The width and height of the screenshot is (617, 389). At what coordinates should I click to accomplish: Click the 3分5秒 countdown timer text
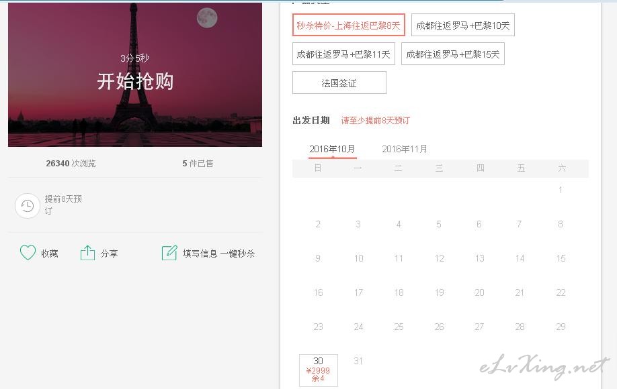(x=134, y=58)
